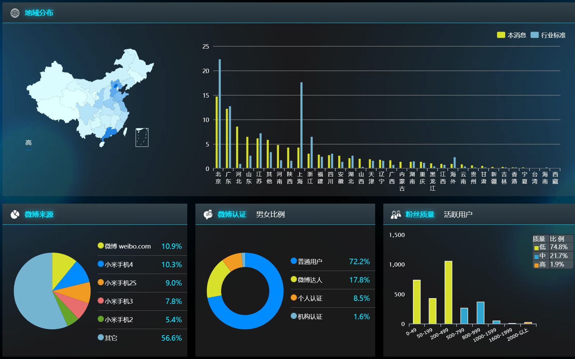Click the yellow dot beside 微博 weibo.com
Screen dimensions: 575x359
pyautogui.click(x=101, y=245)
